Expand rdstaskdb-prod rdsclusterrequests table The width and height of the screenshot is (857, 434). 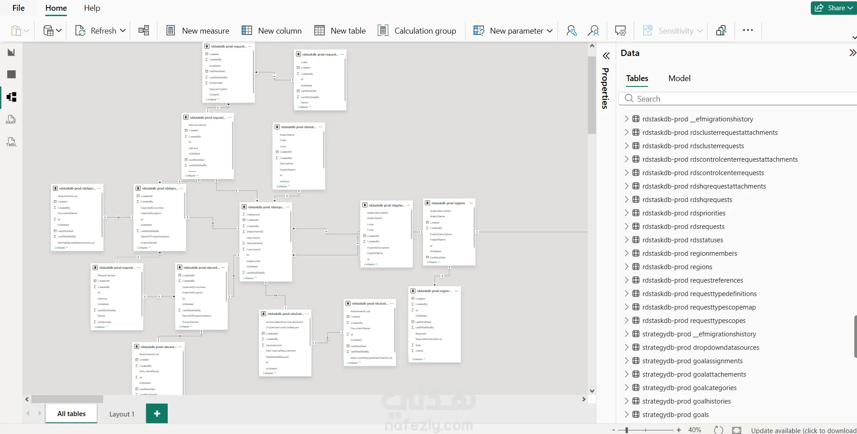pos(626,146)
